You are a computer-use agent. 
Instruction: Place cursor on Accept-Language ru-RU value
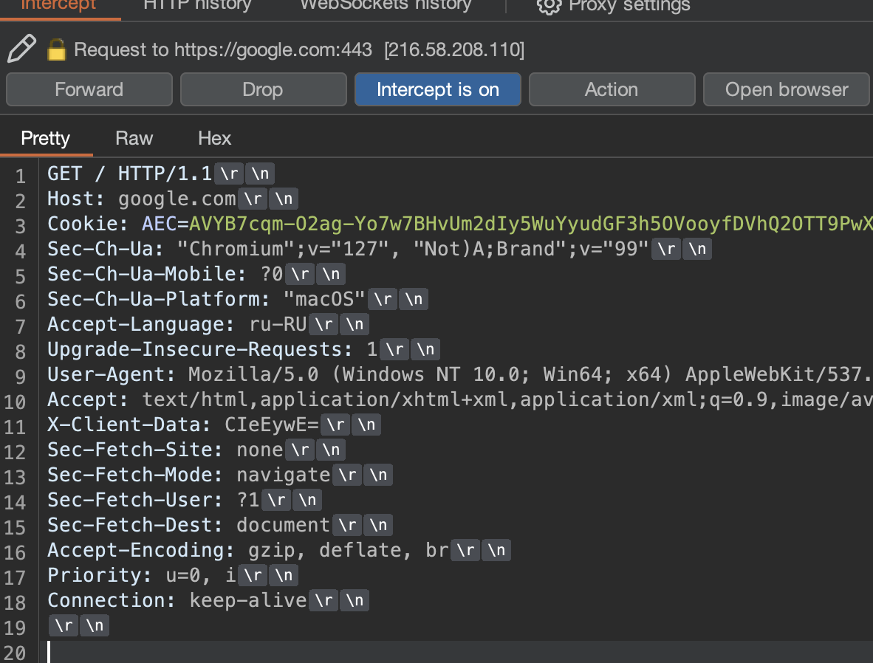(x=271, y=325)
